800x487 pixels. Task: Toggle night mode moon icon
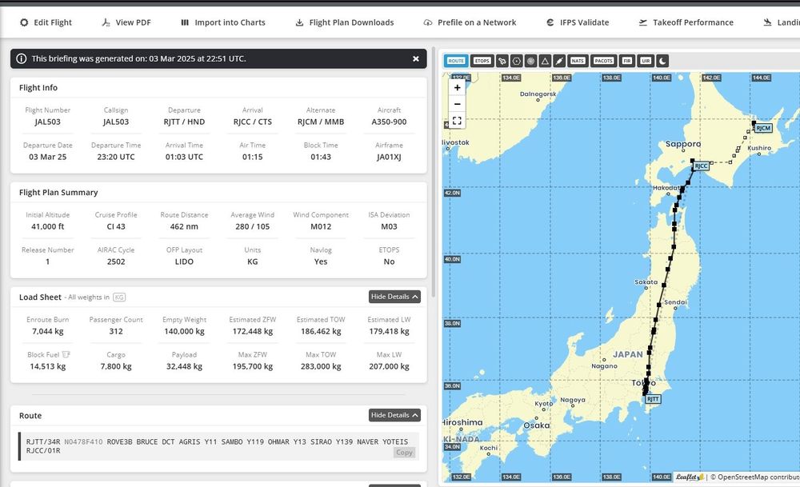point(662,61)
